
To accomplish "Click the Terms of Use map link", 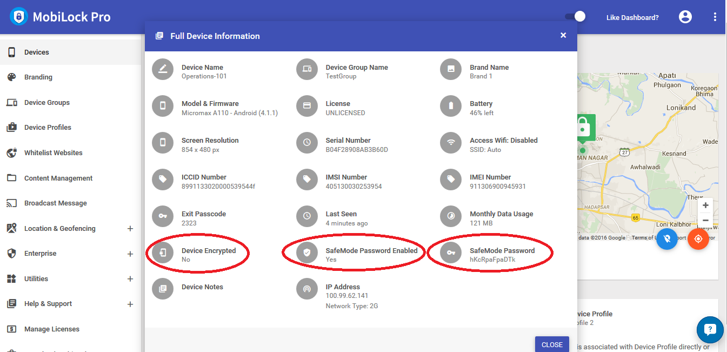I will [644, 238].
